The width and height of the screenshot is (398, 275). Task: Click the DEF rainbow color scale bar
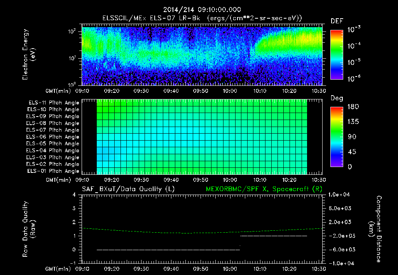tap(337, 55)
